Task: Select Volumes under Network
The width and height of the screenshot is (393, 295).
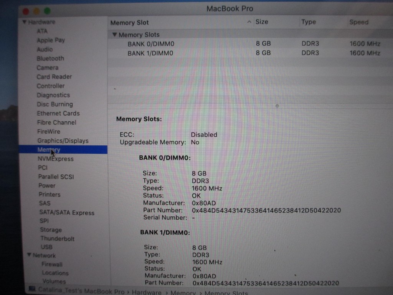Action: [x=54, y=281]
